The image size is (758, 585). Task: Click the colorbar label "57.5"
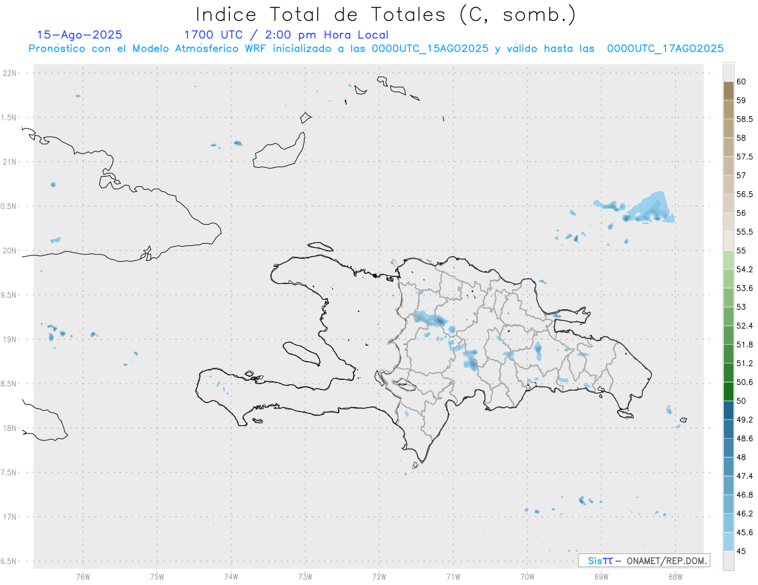point(744,157)
